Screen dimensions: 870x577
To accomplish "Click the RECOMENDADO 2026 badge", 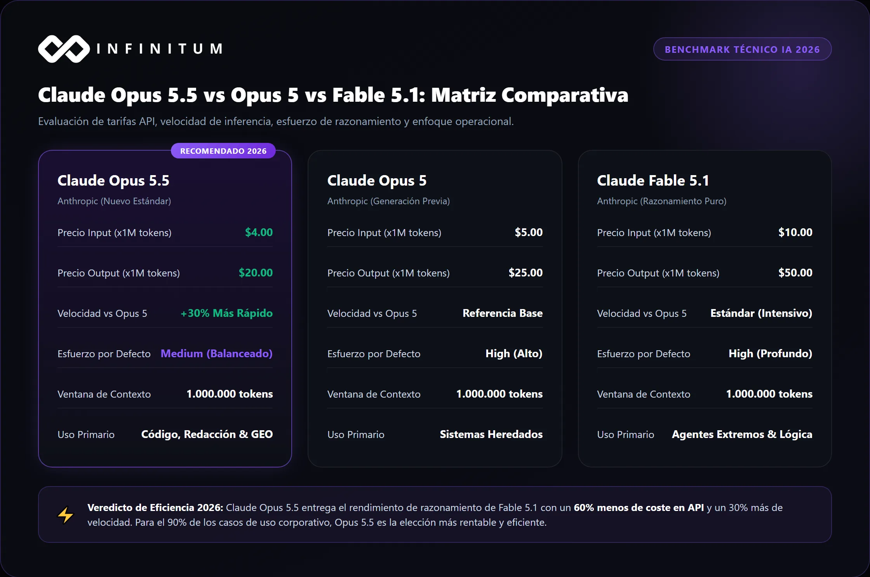I will (x=223, y=151).
